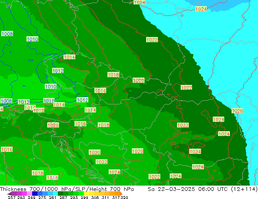Click the 311 legend value

105,197
